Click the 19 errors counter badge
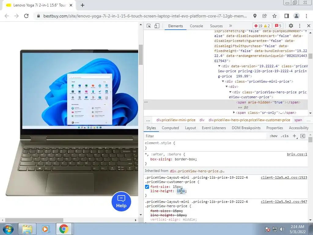 pos(258,26)
